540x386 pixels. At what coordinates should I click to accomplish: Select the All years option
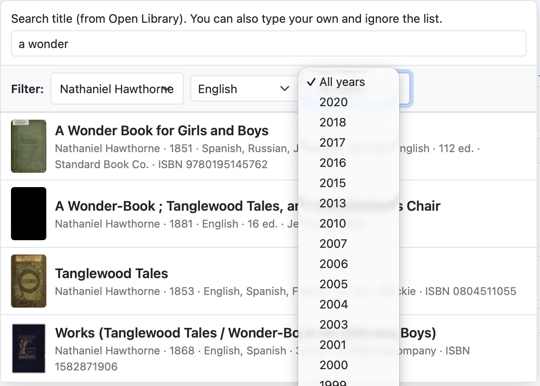tap(342, 82)
